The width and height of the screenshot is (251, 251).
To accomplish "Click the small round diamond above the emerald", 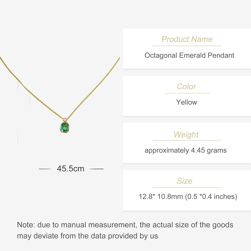I will (66, 119).
